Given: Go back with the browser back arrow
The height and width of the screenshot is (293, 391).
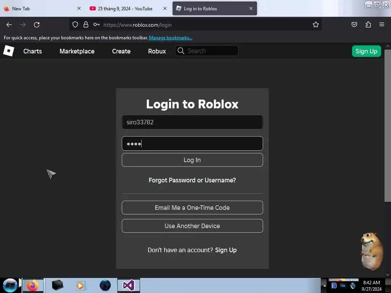Looking at the screenshot, I should click(x=9, y=25).
